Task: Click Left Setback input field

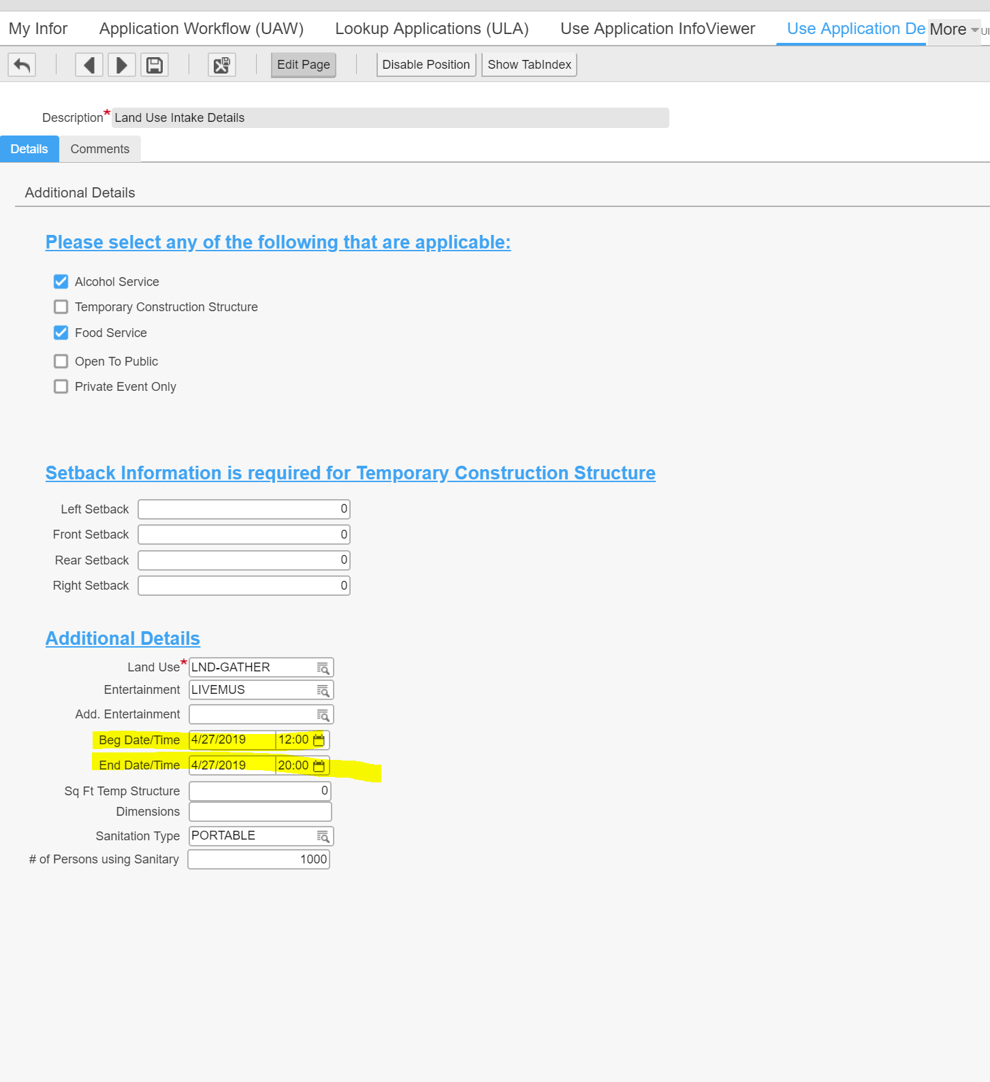Action: (x=244, y=509)
